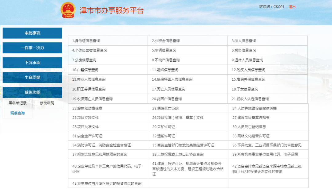The image size is (332, 193).
Task: Open 25.项目立项文件
Action: tap(85, 118)
